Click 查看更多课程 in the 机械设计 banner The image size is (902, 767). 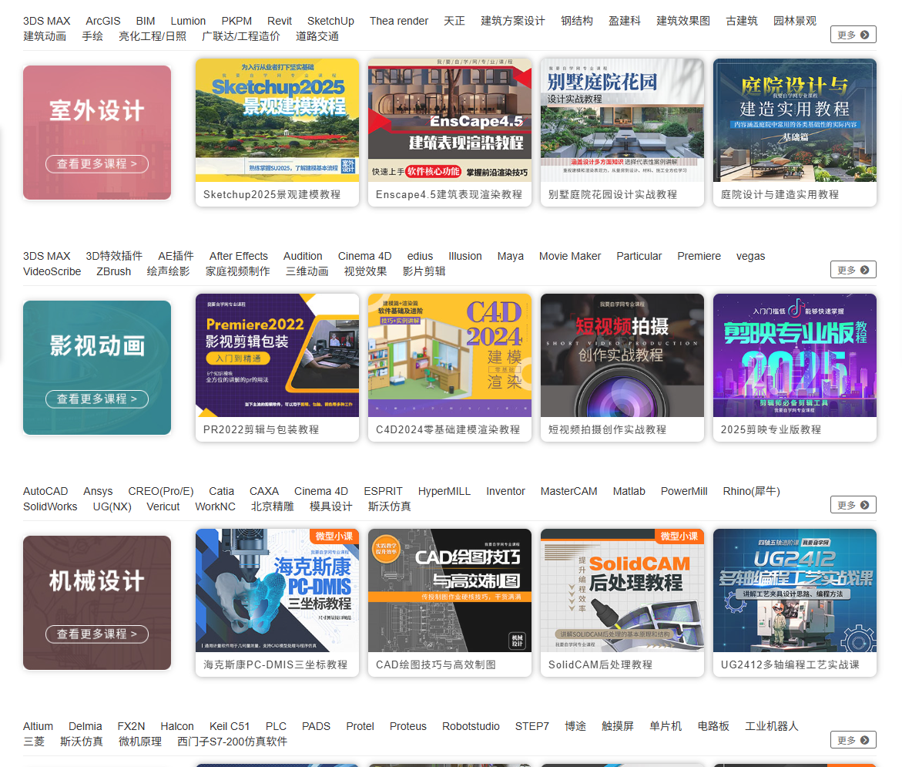coord(96,634)
